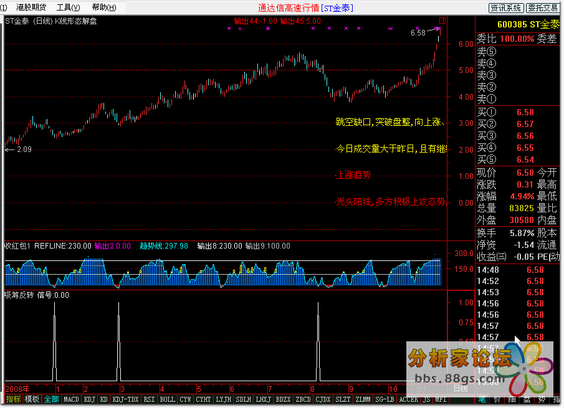This screenshot has width=564, height=408.
Task: Switch to the MACD indicator
Action: (71, 399)
